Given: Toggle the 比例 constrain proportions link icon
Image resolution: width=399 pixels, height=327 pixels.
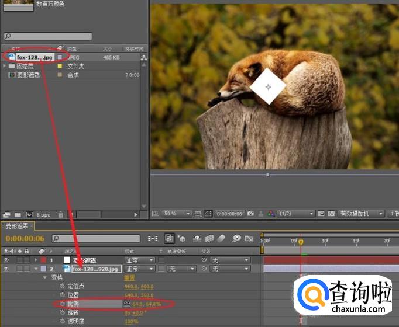Looking at the screenshot, I should (126, 304).
